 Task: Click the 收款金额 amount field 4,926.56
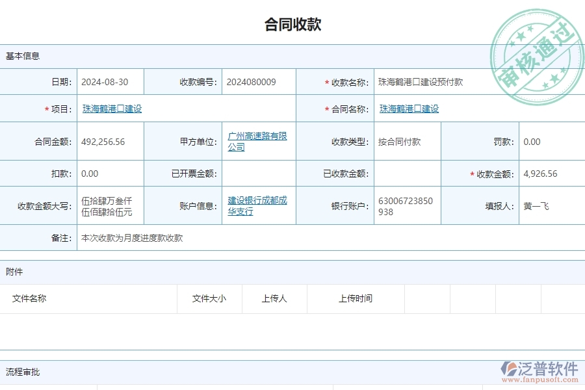(539, 174)
